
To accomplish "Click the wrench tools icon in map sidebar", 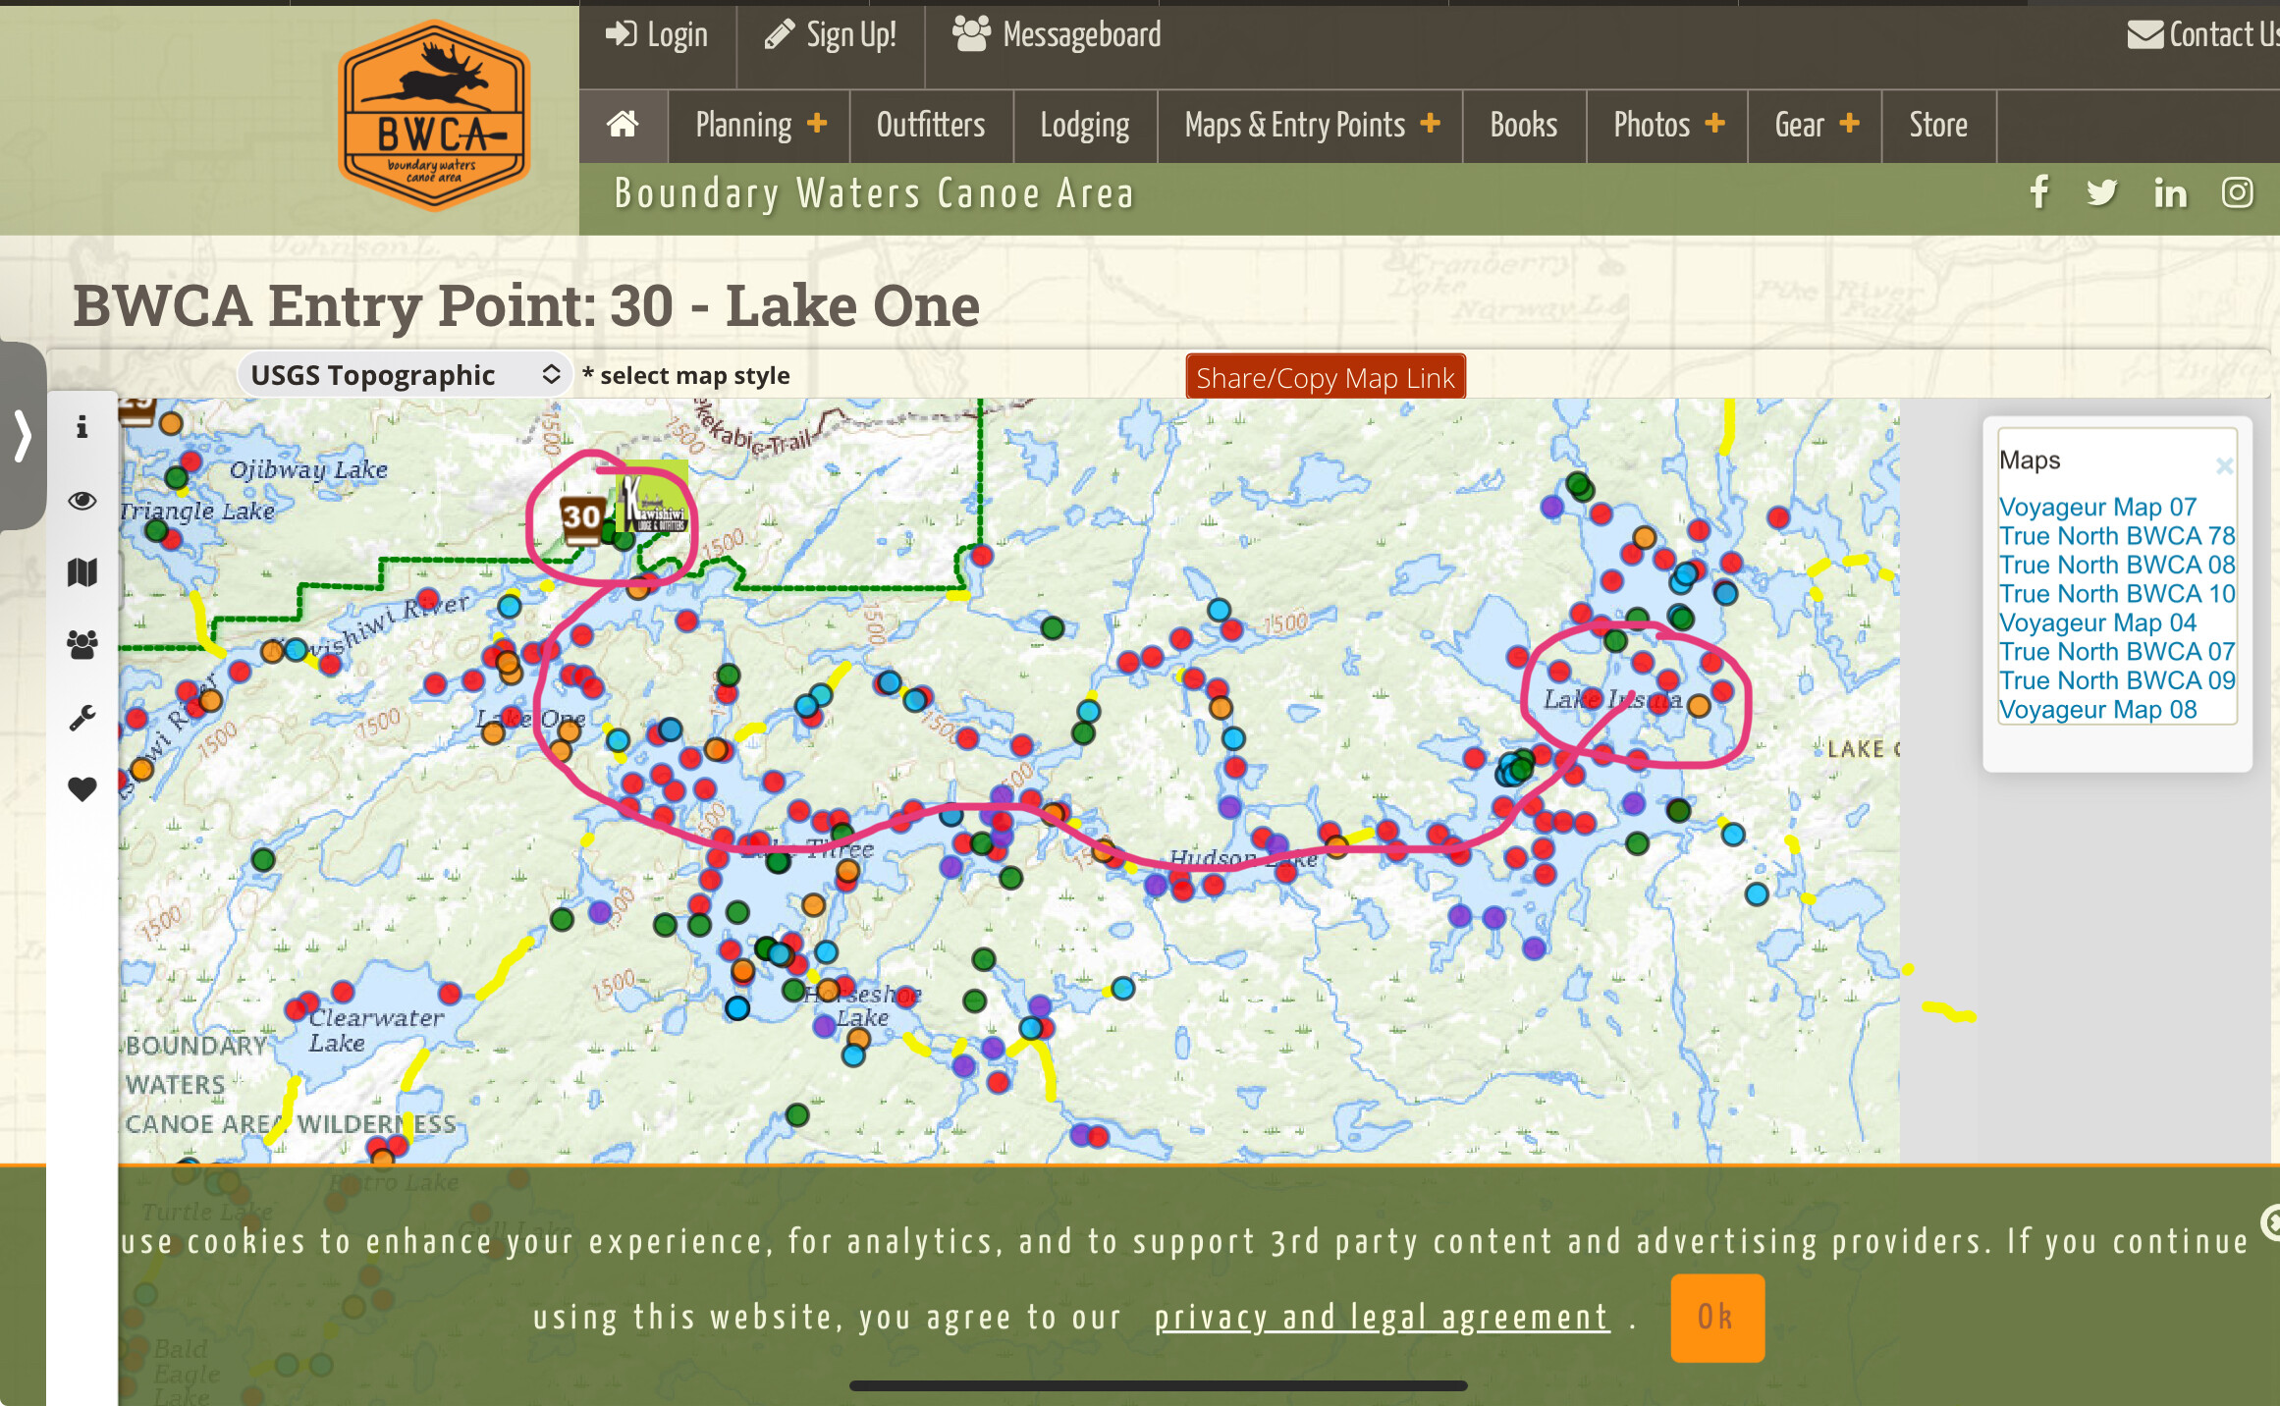I will (82, 718).
